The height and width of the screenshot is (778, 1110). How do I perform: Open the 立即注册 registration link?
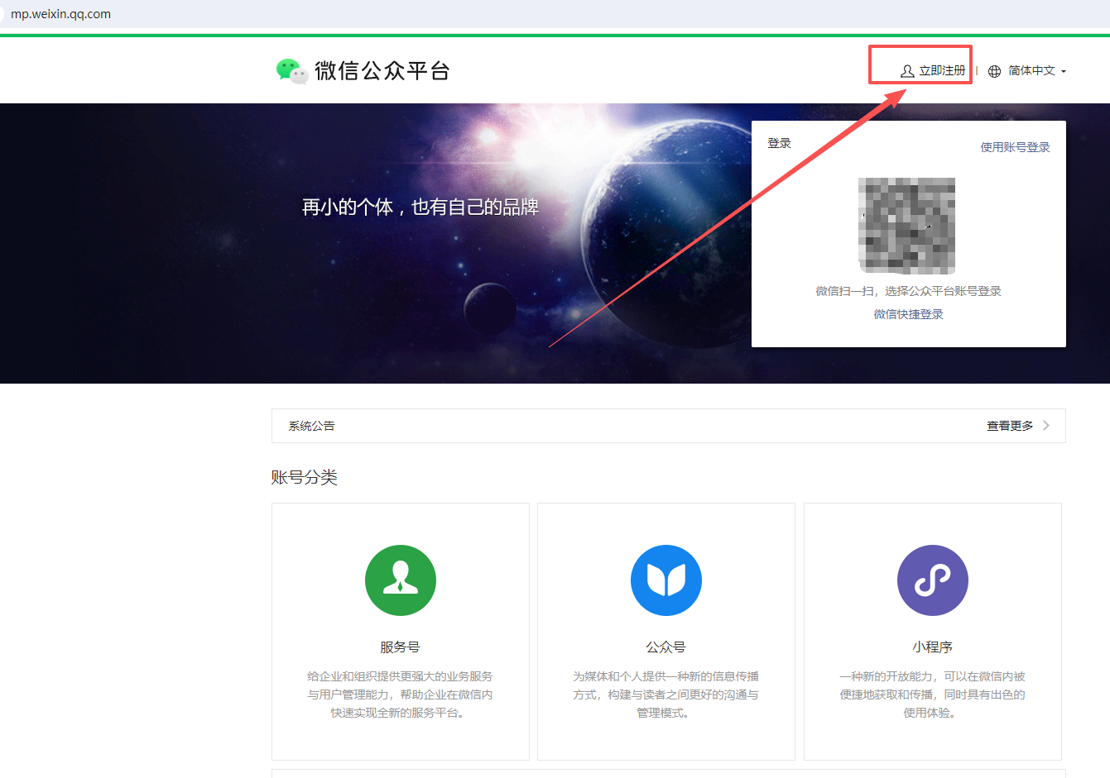click(942, 71)
